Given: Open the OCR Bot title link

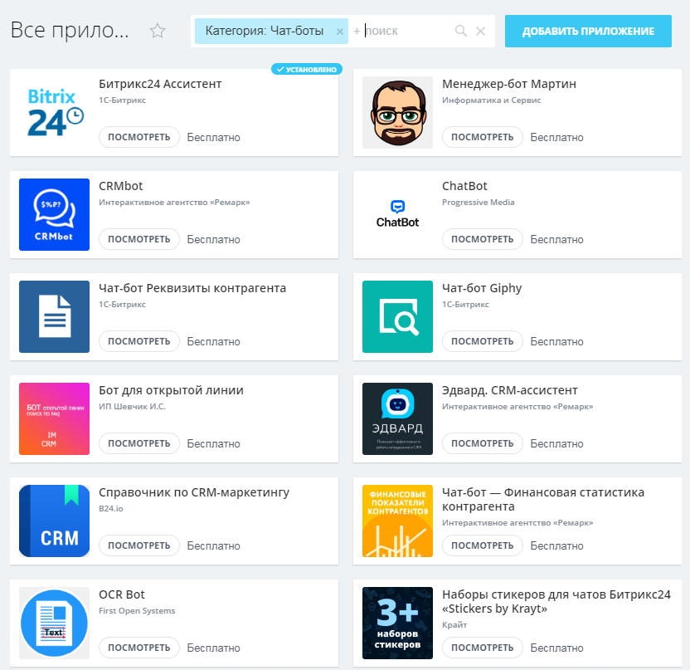Looking at the screenshot, I should coord(122,594).
